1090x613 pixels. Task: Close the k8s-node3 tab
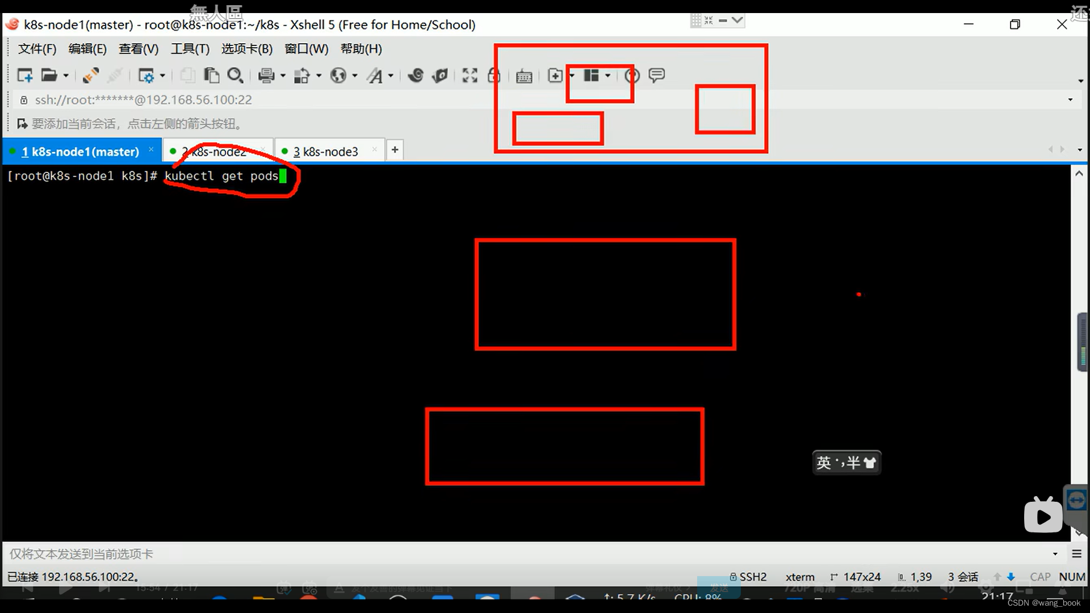coord(374,149)
